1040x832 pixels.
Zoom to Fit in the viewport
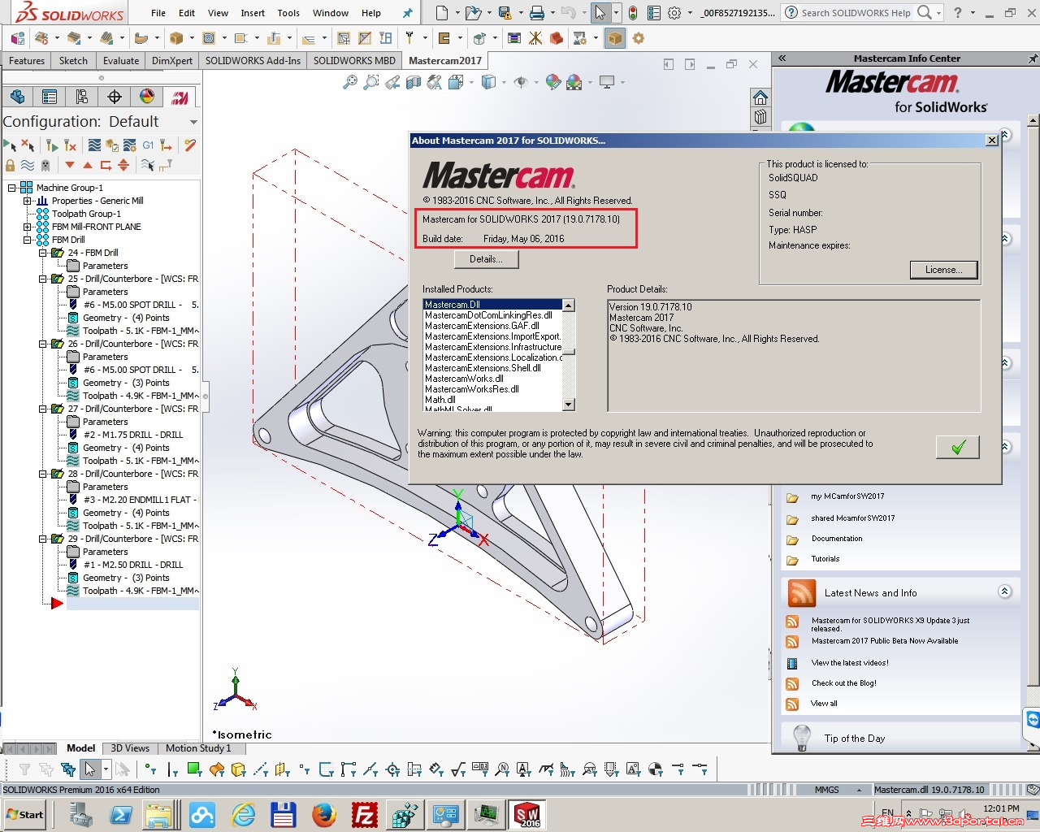pyautogui.click(x=350, y=82)
